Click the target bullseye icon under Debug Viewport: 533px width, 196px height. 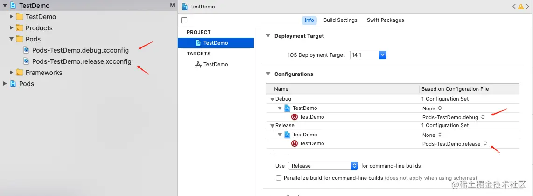pos(295,117)
